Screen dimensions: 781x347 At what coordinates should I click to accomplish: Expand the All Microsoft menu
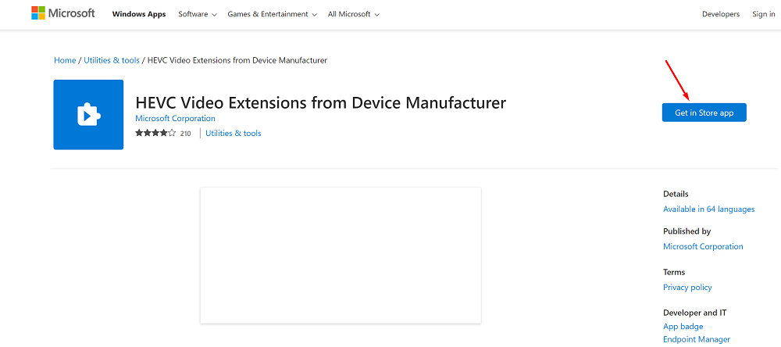[353, 14]
